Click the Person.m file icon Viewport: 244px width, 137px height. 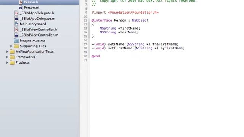[21, 8]
